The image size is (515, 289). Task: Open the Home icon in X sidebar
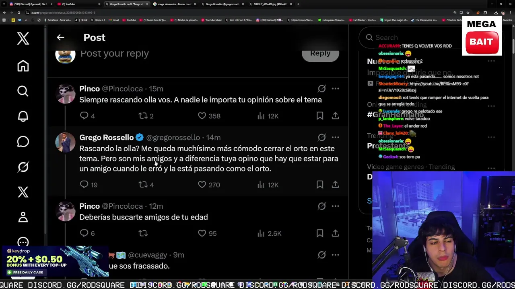(23, 66)
